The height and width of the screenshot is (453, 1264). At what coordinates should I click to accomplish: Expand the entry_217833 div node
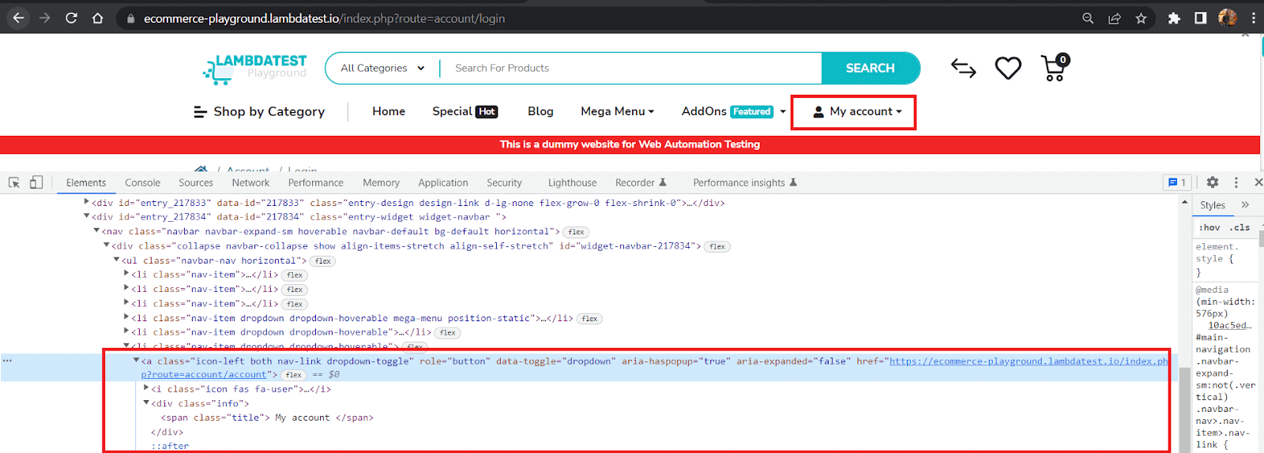[x=87, y=203]
